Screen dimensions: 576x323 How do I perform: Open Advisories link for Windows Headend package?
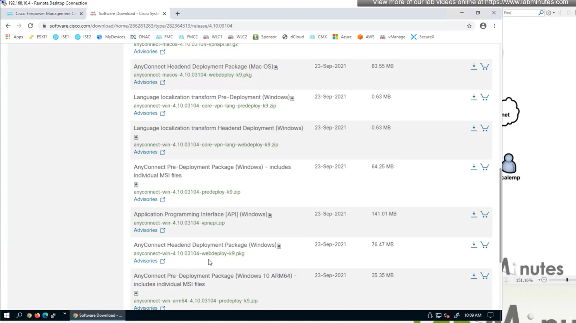[145, 261]
